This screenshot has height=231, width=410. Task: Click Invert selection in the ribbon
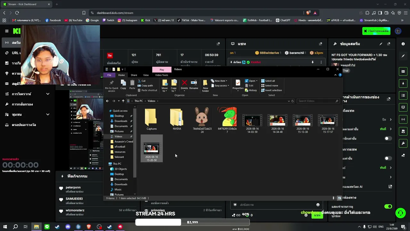(x=272, y=90)
